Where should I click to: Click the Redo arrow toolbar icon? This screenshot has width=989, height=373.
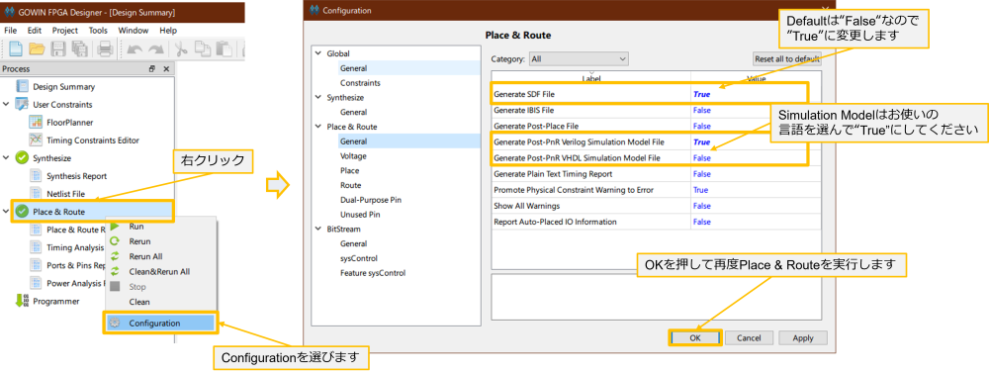pos(156,49)
